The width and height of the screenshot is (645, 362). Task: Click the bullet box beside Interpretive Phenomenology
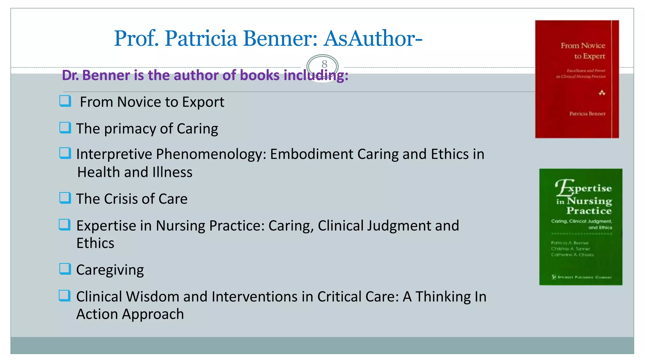tap(65, 153)
